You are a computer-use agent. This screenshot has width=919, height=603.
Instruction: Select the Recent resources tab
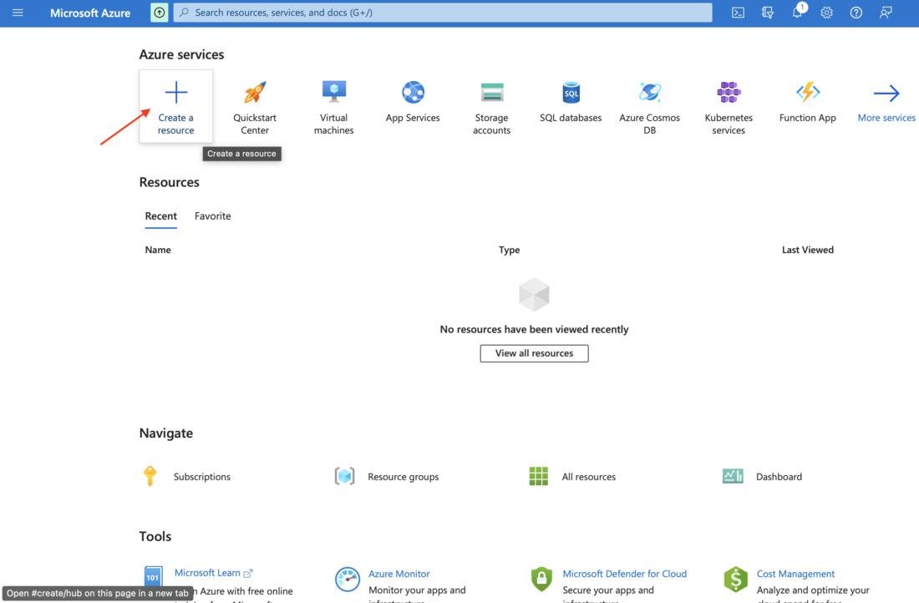(160, 215)
